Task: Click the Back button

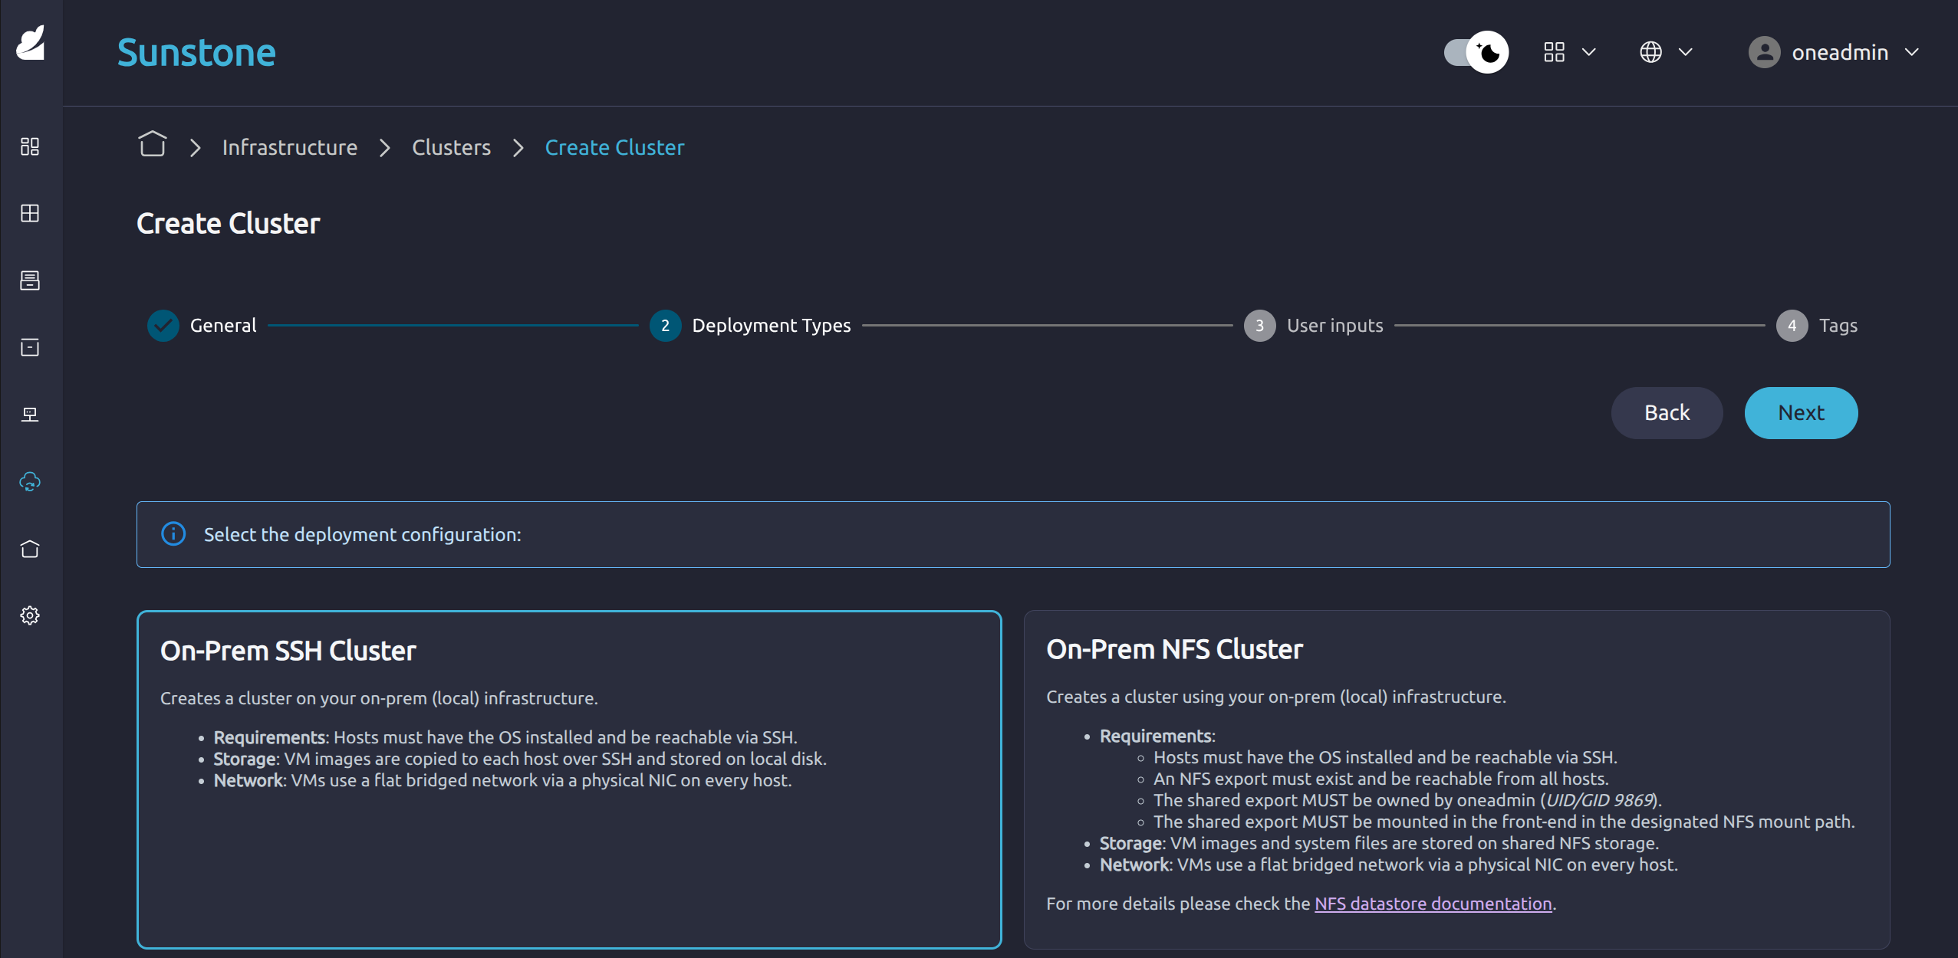Action: coord(1666,413)
